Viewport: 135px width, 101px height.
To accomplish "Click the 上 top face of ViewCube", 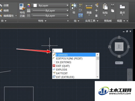I will pos(119,47).
